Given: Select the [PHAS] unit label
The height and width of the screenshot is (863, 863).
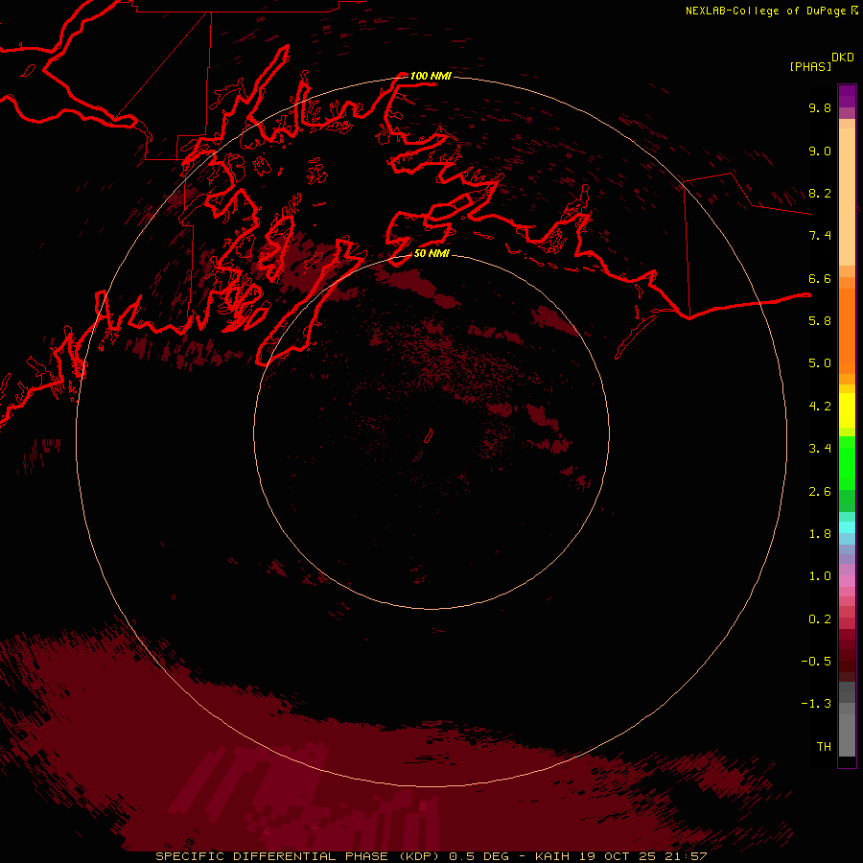Looking at the screenshot, I should [x=810, y=67].
